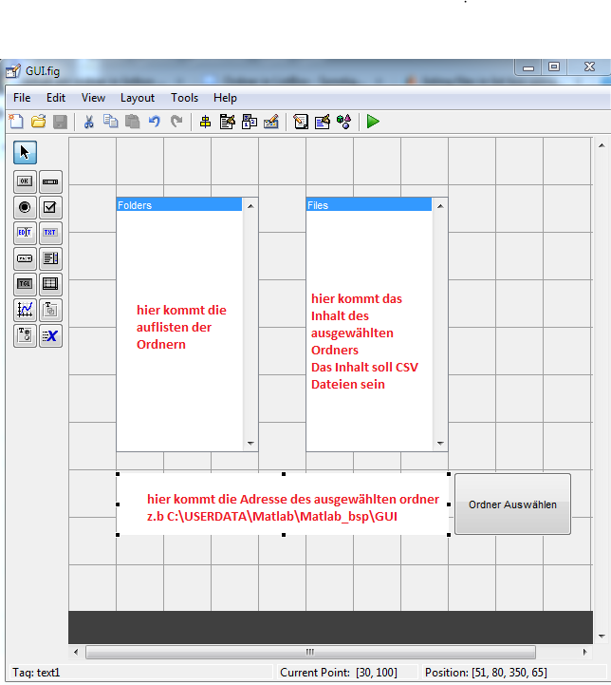The image size is (611, 685).
Task: Select the Table component tool
Action: point(50,283)
